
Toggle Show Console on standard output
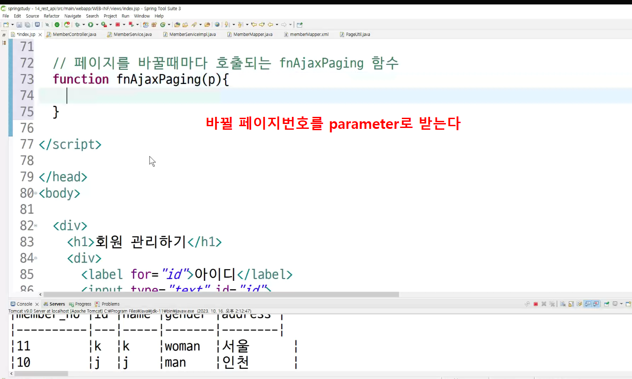coord(587,304)
